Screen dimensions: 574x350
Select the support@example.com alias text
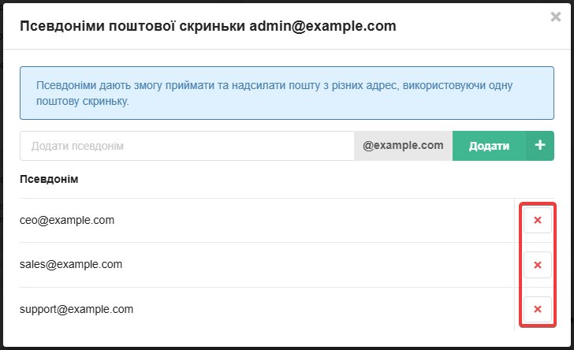(76, 309)
